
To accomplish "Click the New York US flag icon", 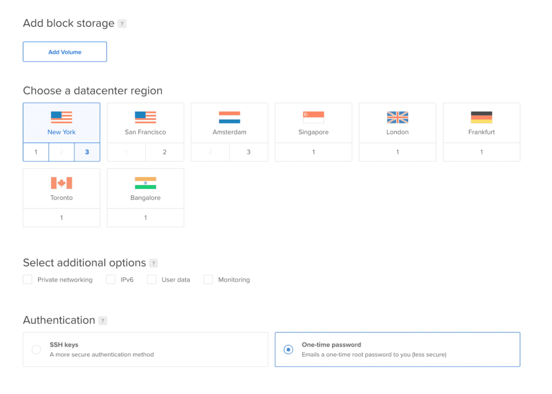I will coord(61,117).
